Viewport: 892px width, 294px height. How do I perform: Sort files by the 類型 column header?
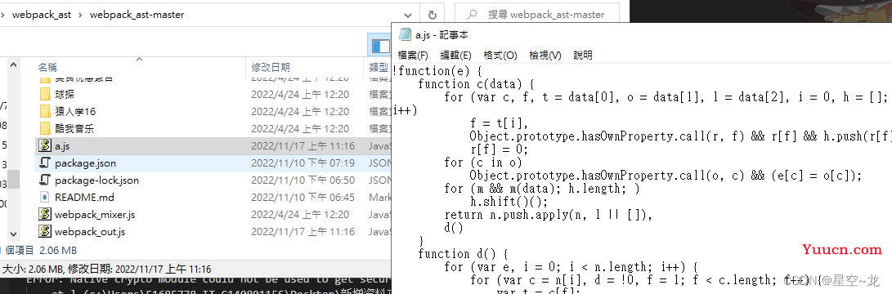click(x=378, y=67)
